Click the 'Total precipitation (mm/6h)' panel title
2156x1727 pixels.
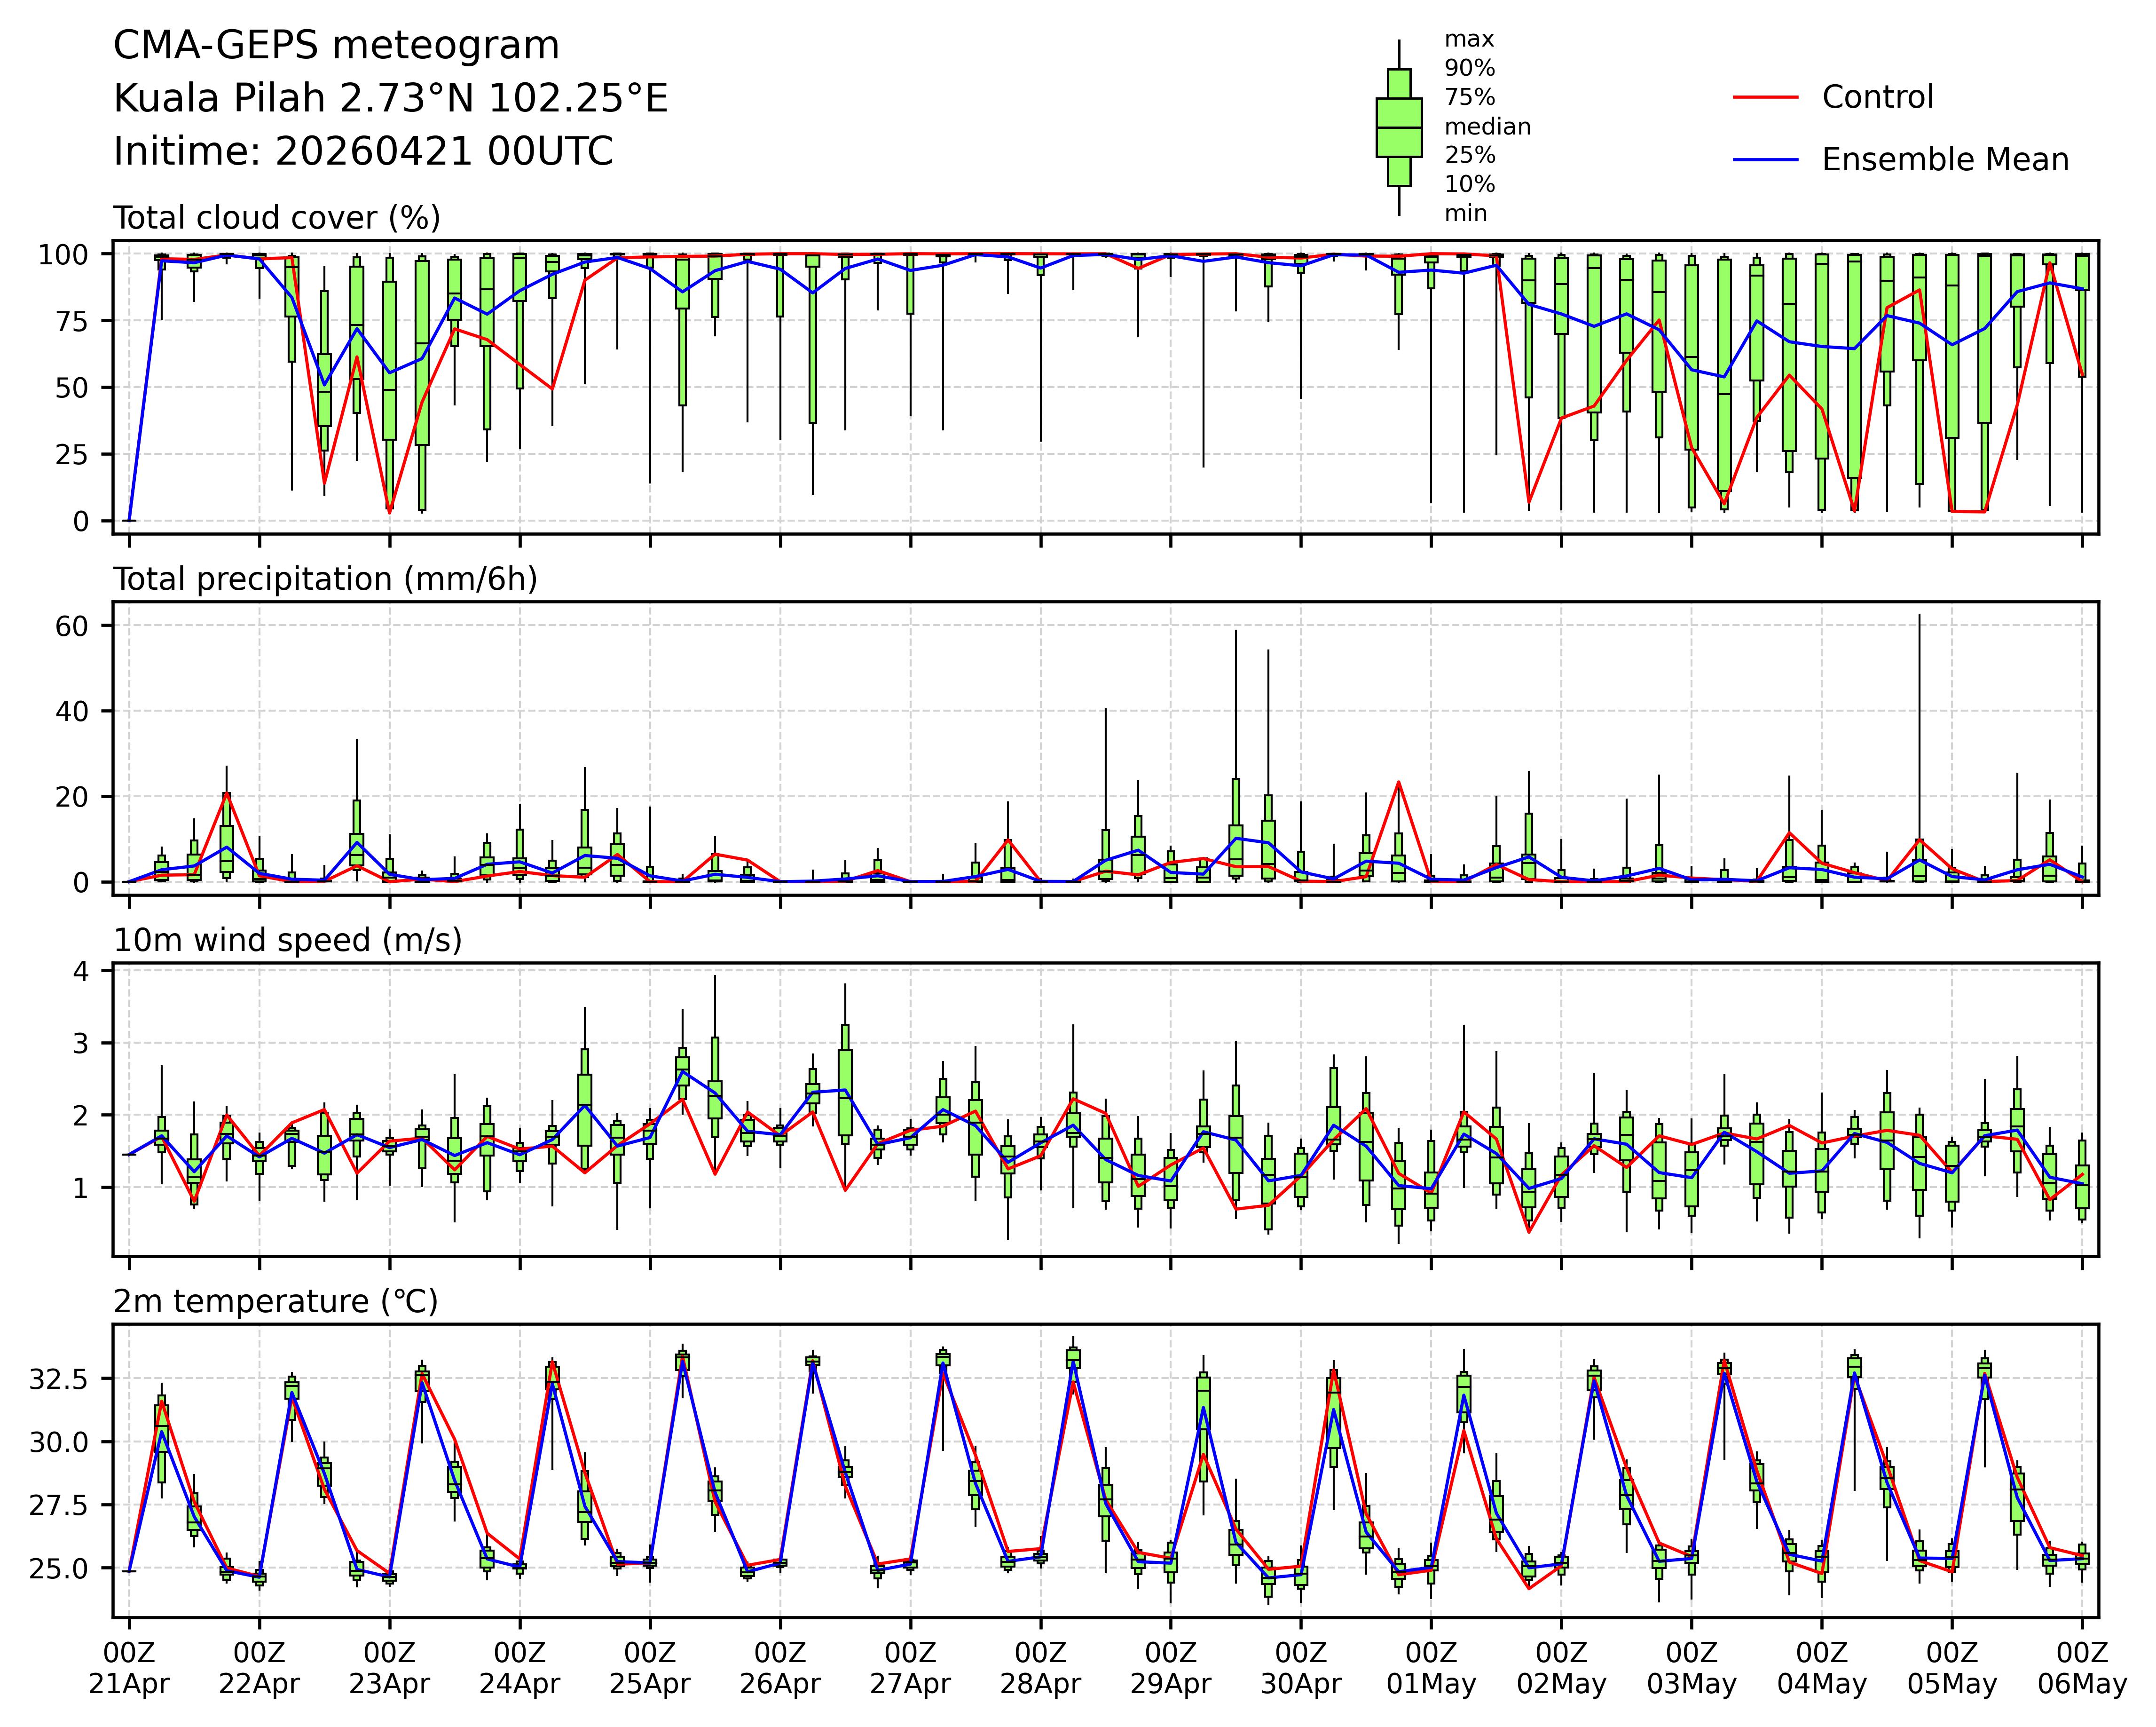(325, 579)
